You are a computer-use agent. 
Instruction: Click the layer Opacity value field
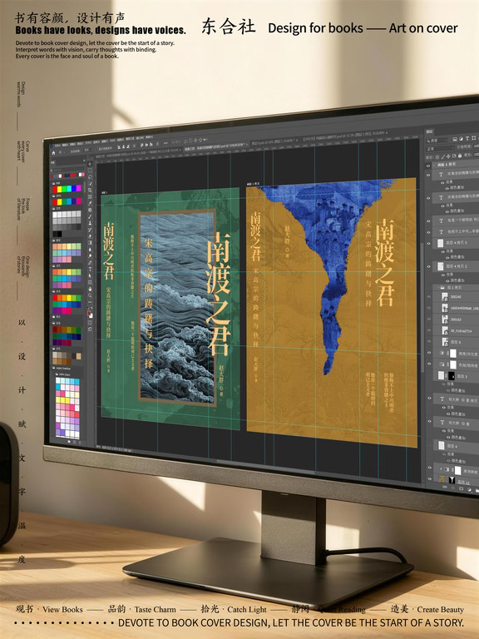pos(477,146)
